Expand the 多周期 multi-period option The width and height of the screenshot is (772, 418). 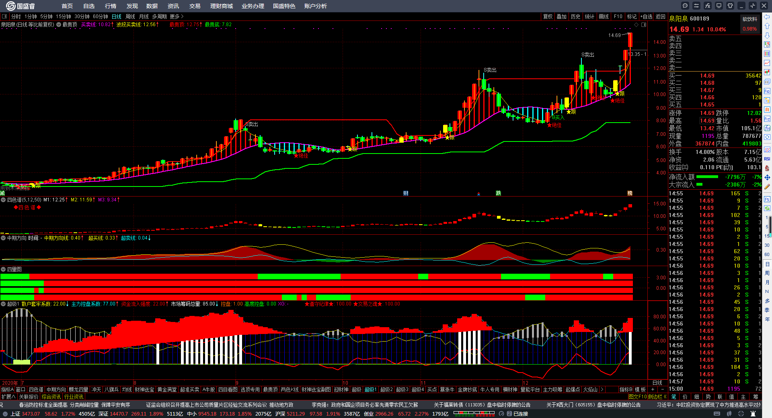[159, 16]
